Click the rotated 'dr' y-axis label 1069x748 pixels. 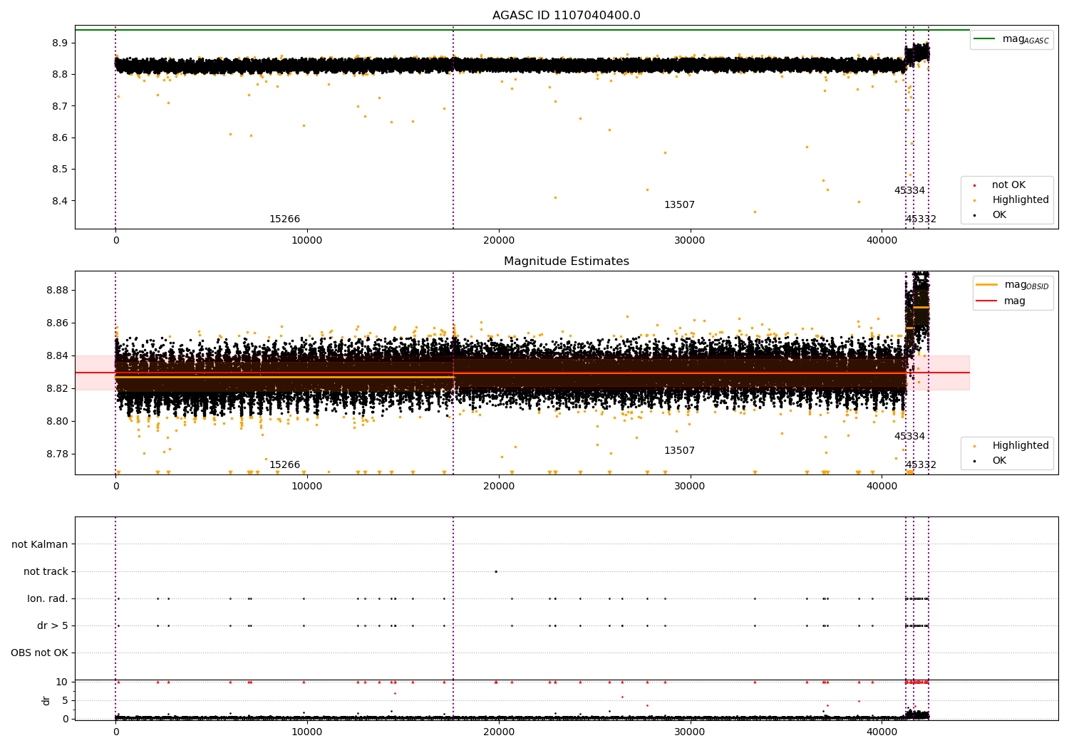click(x=46, y=700)
